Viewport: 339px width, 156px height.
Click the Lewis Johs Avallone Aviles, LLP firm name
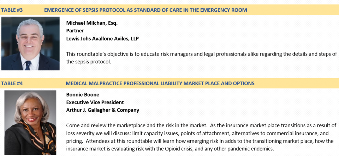tap(102, 39)
